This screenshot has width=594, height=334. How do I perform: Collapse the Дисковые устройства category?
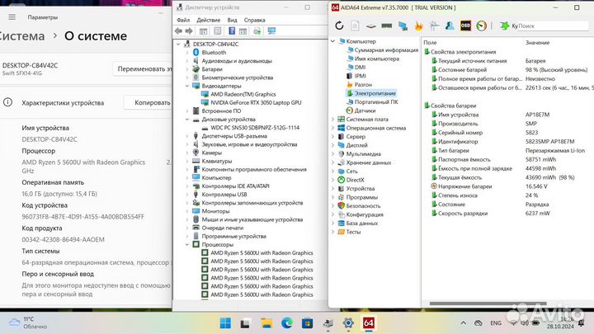[x=187, y=120]
